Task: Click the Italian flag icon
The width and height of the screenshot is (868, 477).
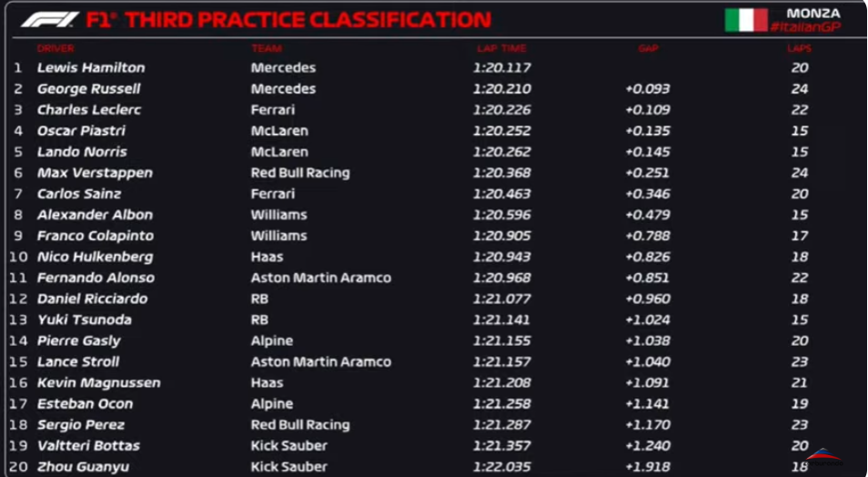Action: (x=745, y=20)
